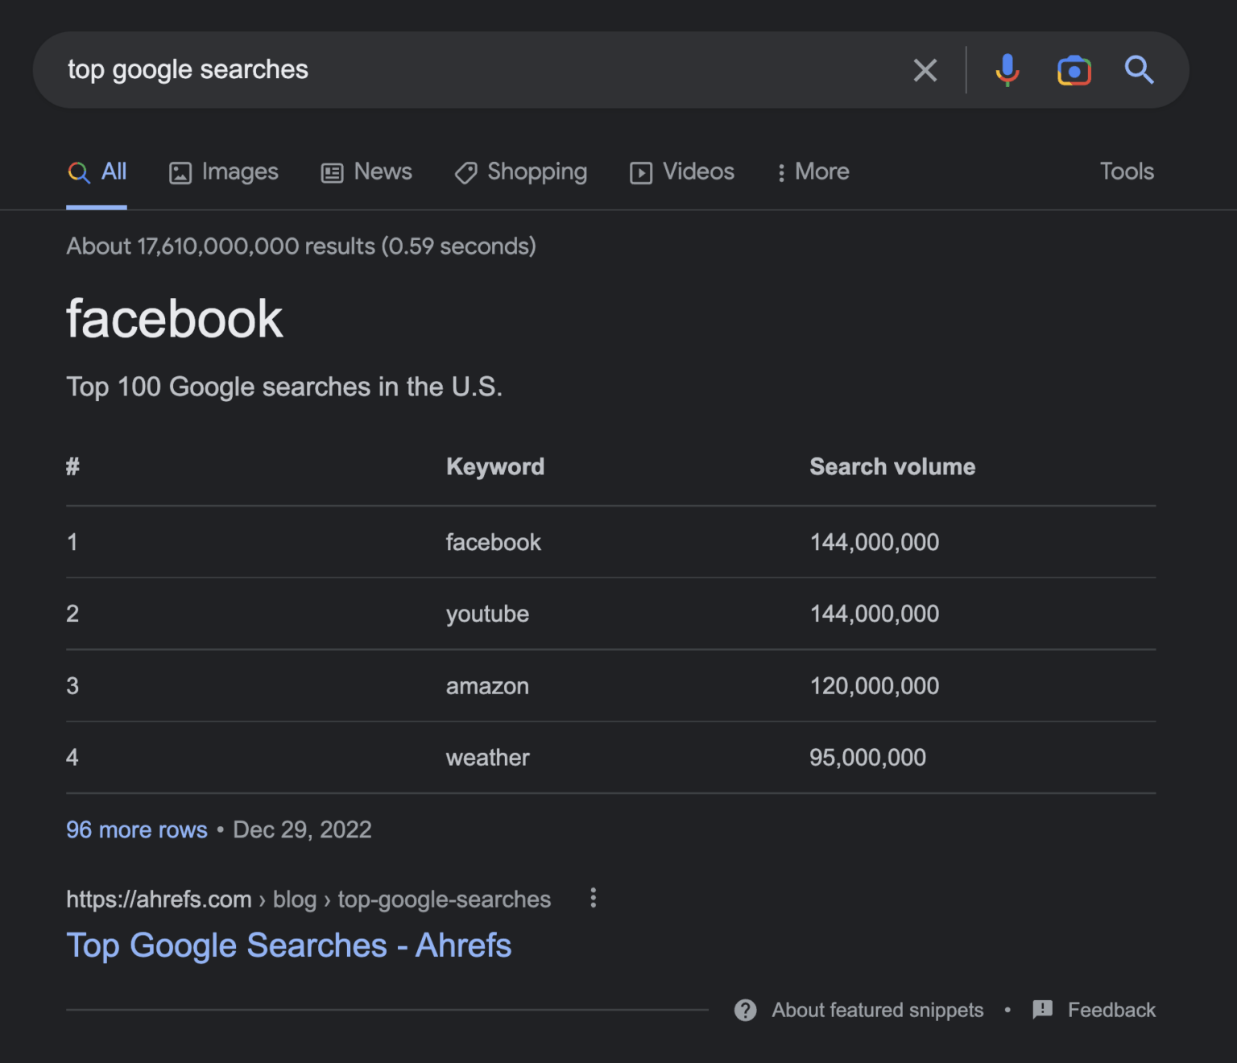The image size is (1237, 1063).
Task: Click inside the search input field
Action: pos(403,70)
